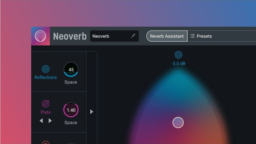This screenshot has height=144, width=256.
Task: Click the Space label under Reflections knob
Action: click(x=71, y=82)
